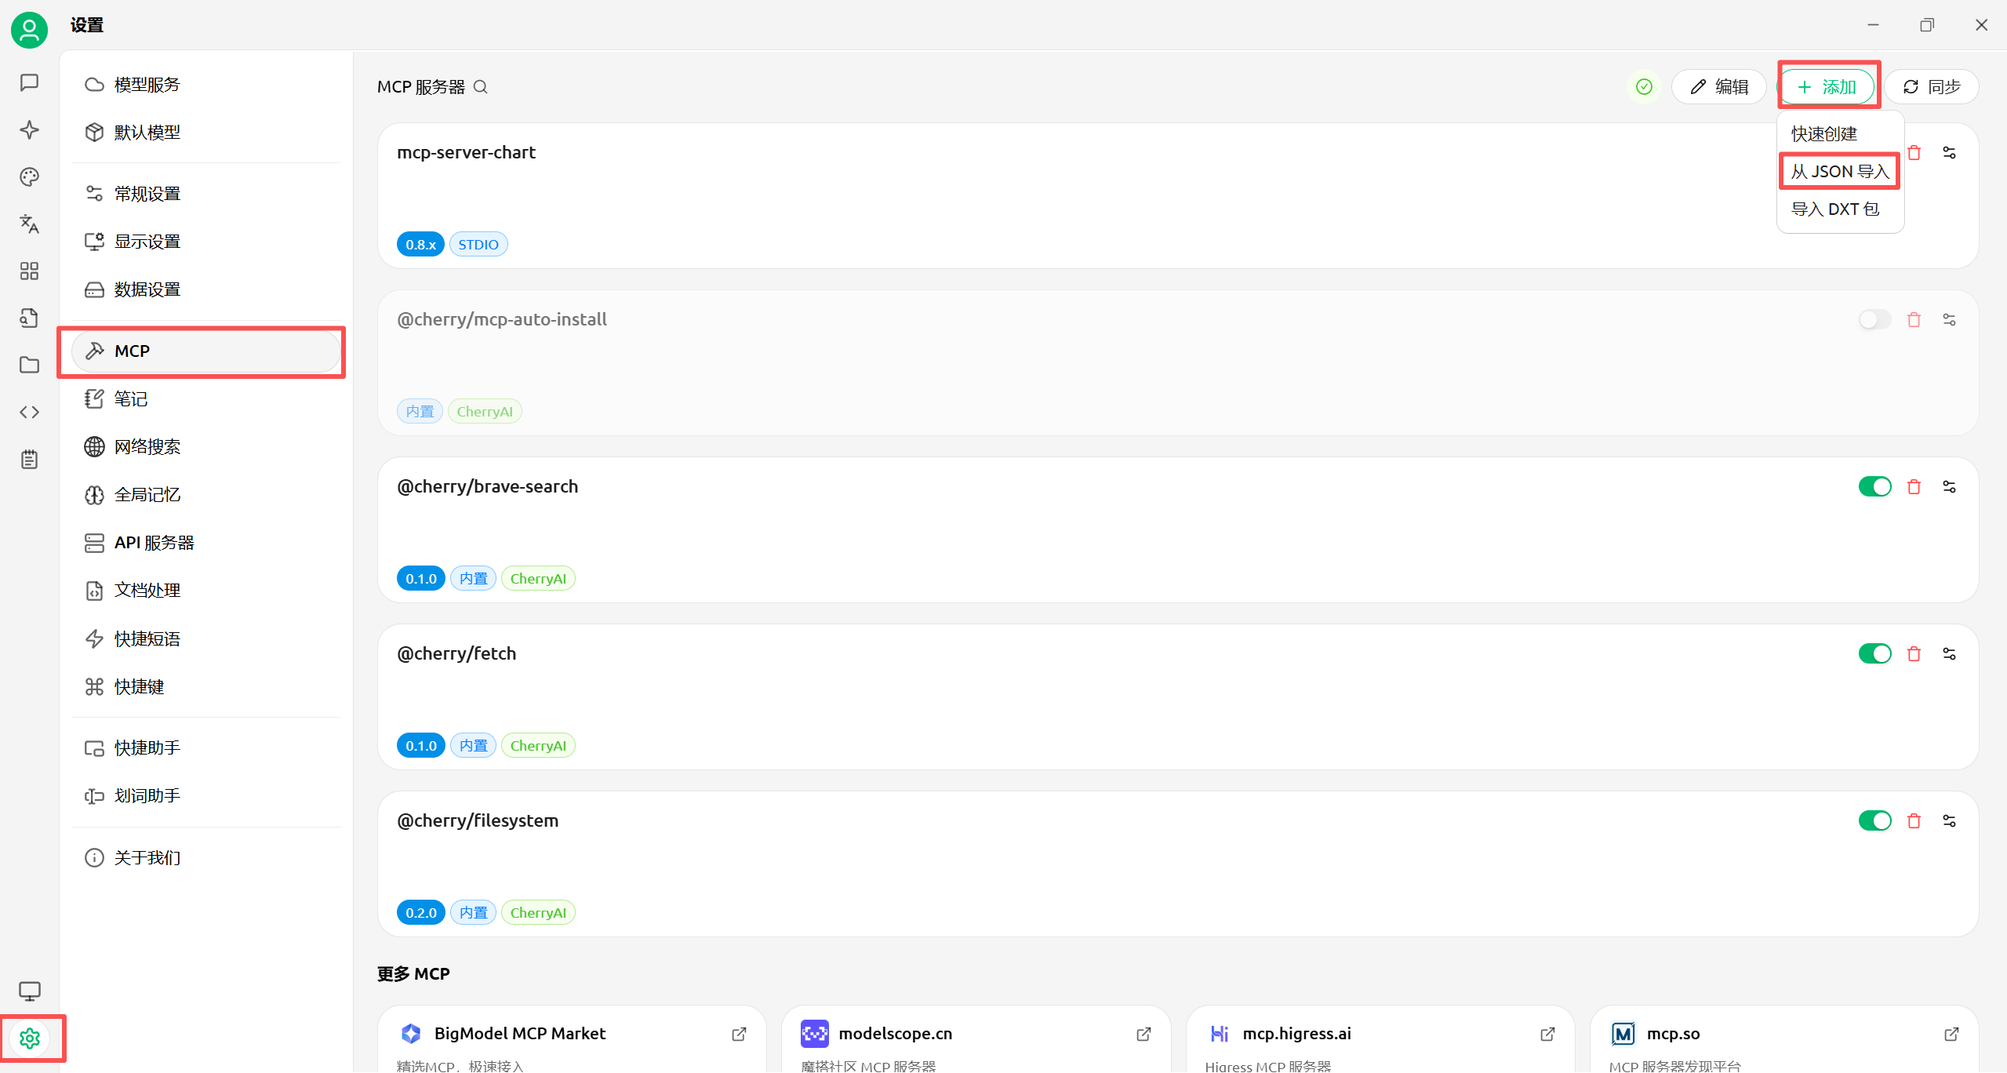Open the files folder sidebar icon
The height and width of the screenshot is (1073, 2007).
pos(29,365)
